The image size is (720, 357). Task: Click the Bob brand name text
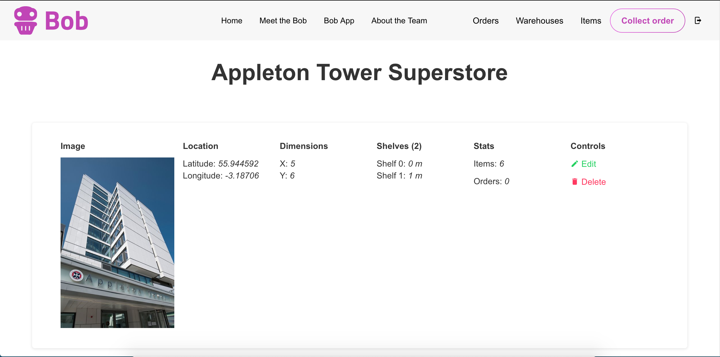pyautogui.click(x=67, y=21)
